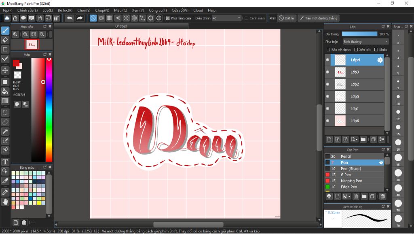The width and height of the screenshot is (414, 234).
Task: Select the Magic Wand tool
Action: coord(5,131)
